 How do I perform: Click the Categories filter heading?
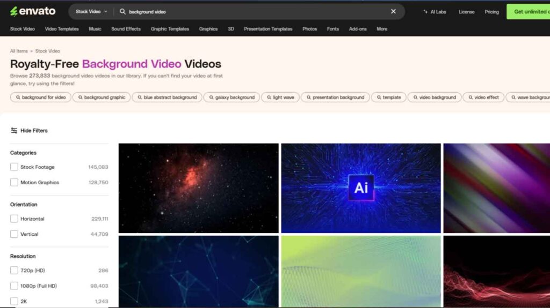coord(23,153)
